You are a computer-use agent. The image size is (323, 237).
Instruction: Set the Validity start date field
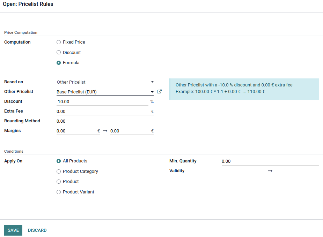tap(243, 171)
